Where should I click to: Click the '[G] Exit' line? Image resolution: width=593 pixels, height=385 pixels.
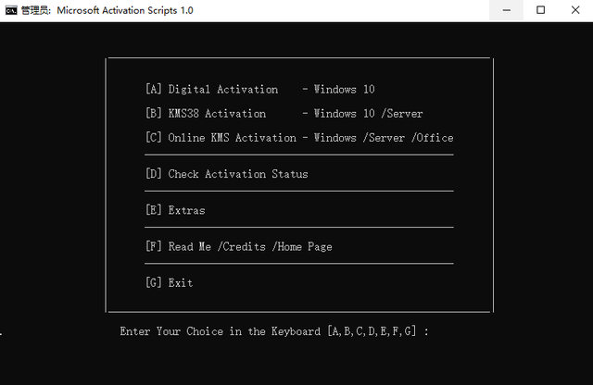(170, 282)
